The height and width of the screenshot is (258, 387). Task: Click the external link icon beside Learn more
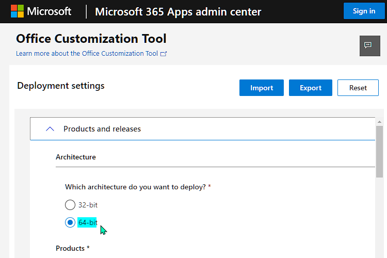(164, 54)
